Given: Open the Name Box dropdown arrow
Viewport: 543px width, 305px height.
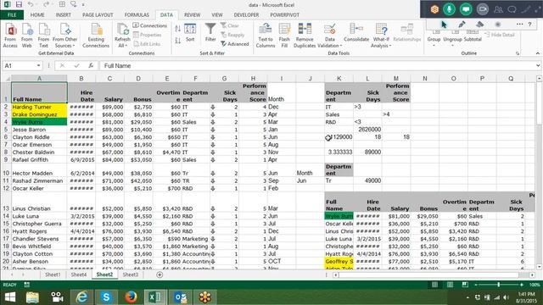Looking at the screenshot, I should (x=38, y=66).
